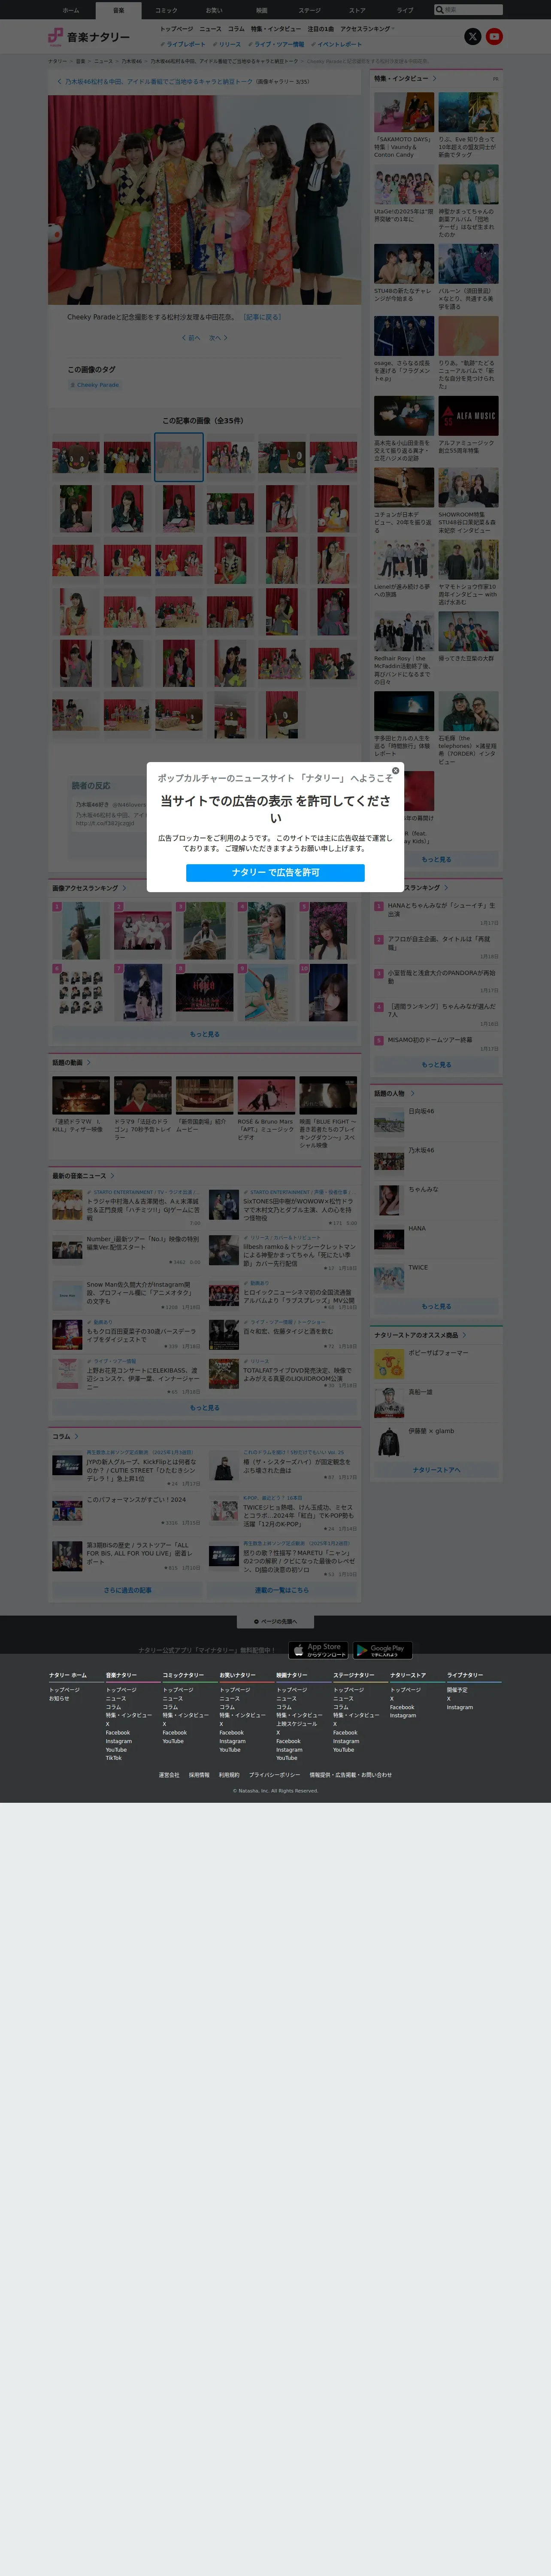
Task: Open トップページ in the music sub-menu
Action: 177,29
